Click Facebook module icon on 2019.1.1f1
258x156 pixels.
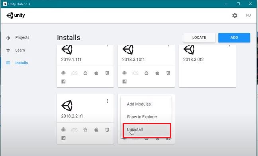click(63, 81)
